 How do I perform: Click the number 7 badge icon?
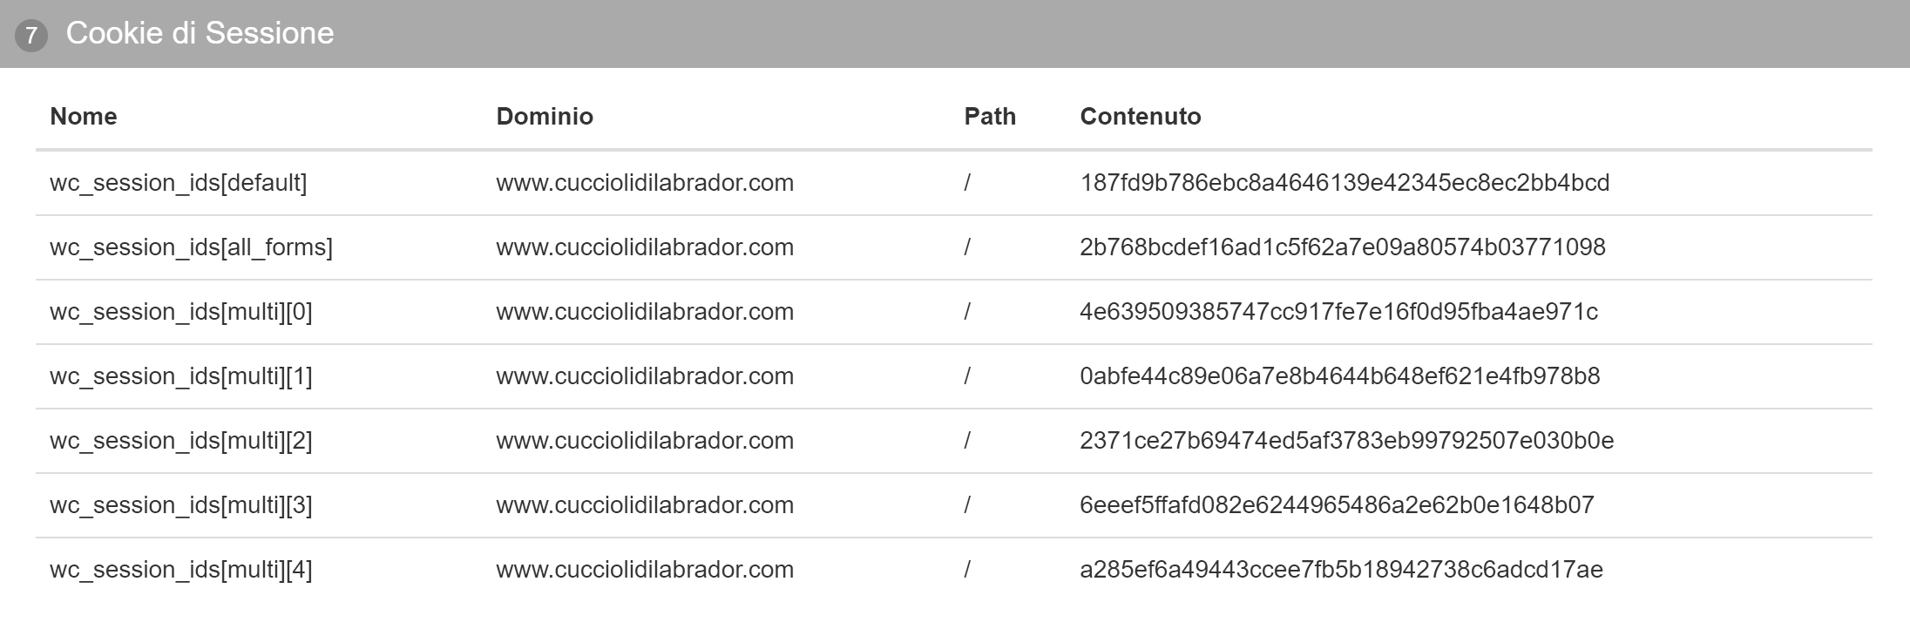coord(31,36)
